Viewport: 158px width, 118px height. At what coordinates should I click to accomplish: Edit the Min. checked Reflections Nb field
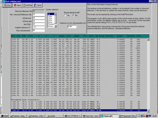click(x=38, y=14)
